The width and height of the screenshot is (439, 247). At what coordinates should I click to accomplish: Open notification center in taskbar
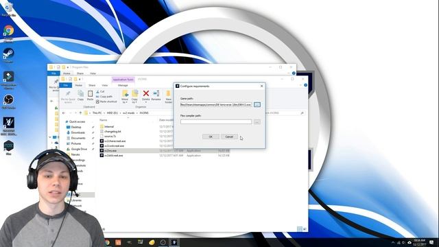coord(431,242)
